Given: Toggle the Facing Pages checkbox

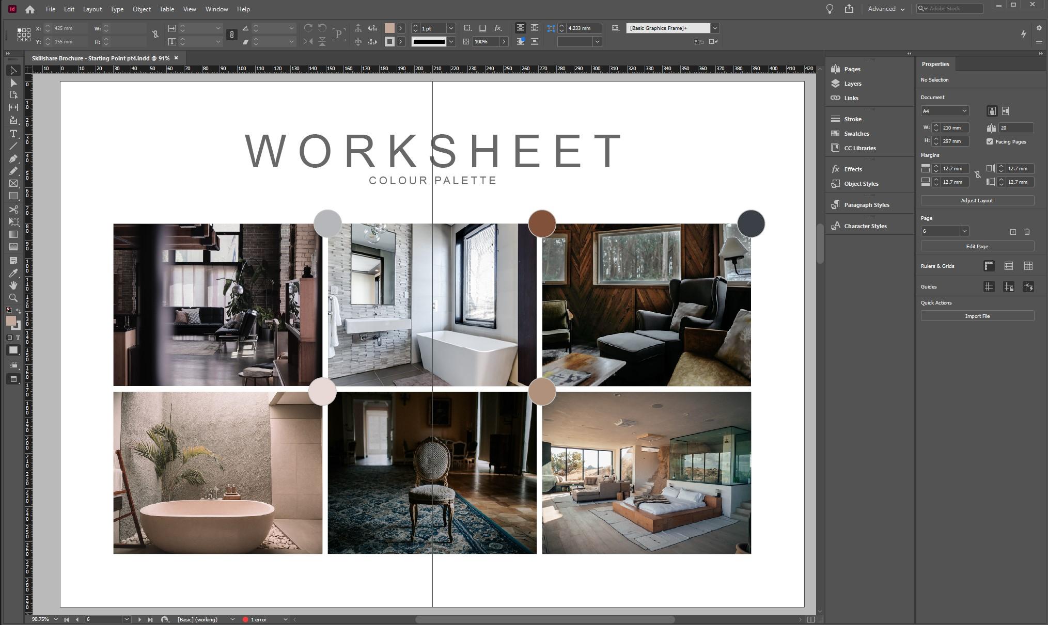Looking at the screenshot, I should click(x=990, y=142).
